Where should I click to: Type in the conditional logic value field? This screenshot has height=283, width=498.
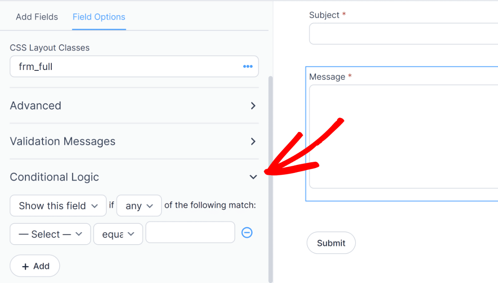[190, 232]
